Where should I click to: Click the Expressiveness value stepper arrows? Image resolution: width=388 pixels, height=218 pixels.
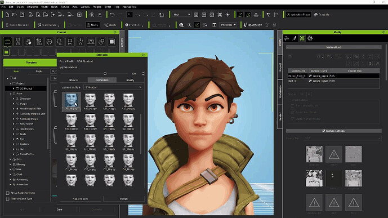pyautogui.click(x=143, y=74)
